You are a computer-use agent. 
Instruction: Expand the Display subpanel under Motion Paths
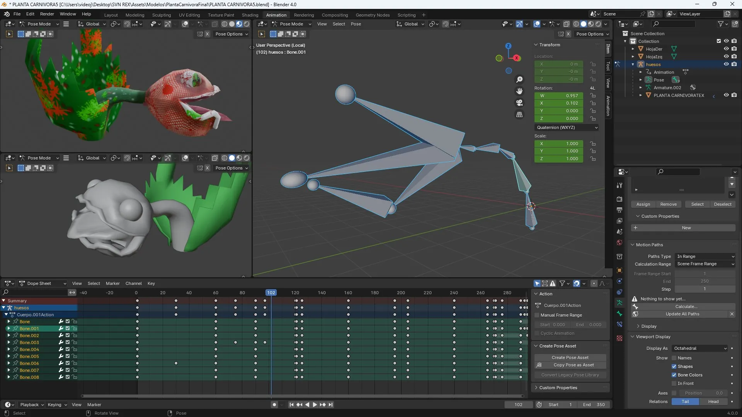pyautogui.click(x=638, y=327)
